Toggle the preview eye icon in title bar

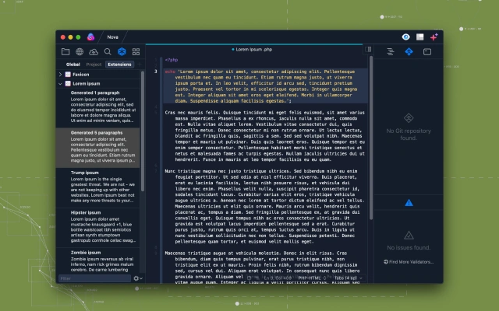coord(405,37)
